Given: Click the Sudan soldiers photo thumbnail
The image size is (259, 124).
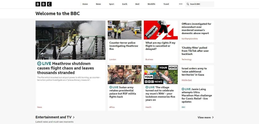Looking at the screenshot, I should [124, 74].
